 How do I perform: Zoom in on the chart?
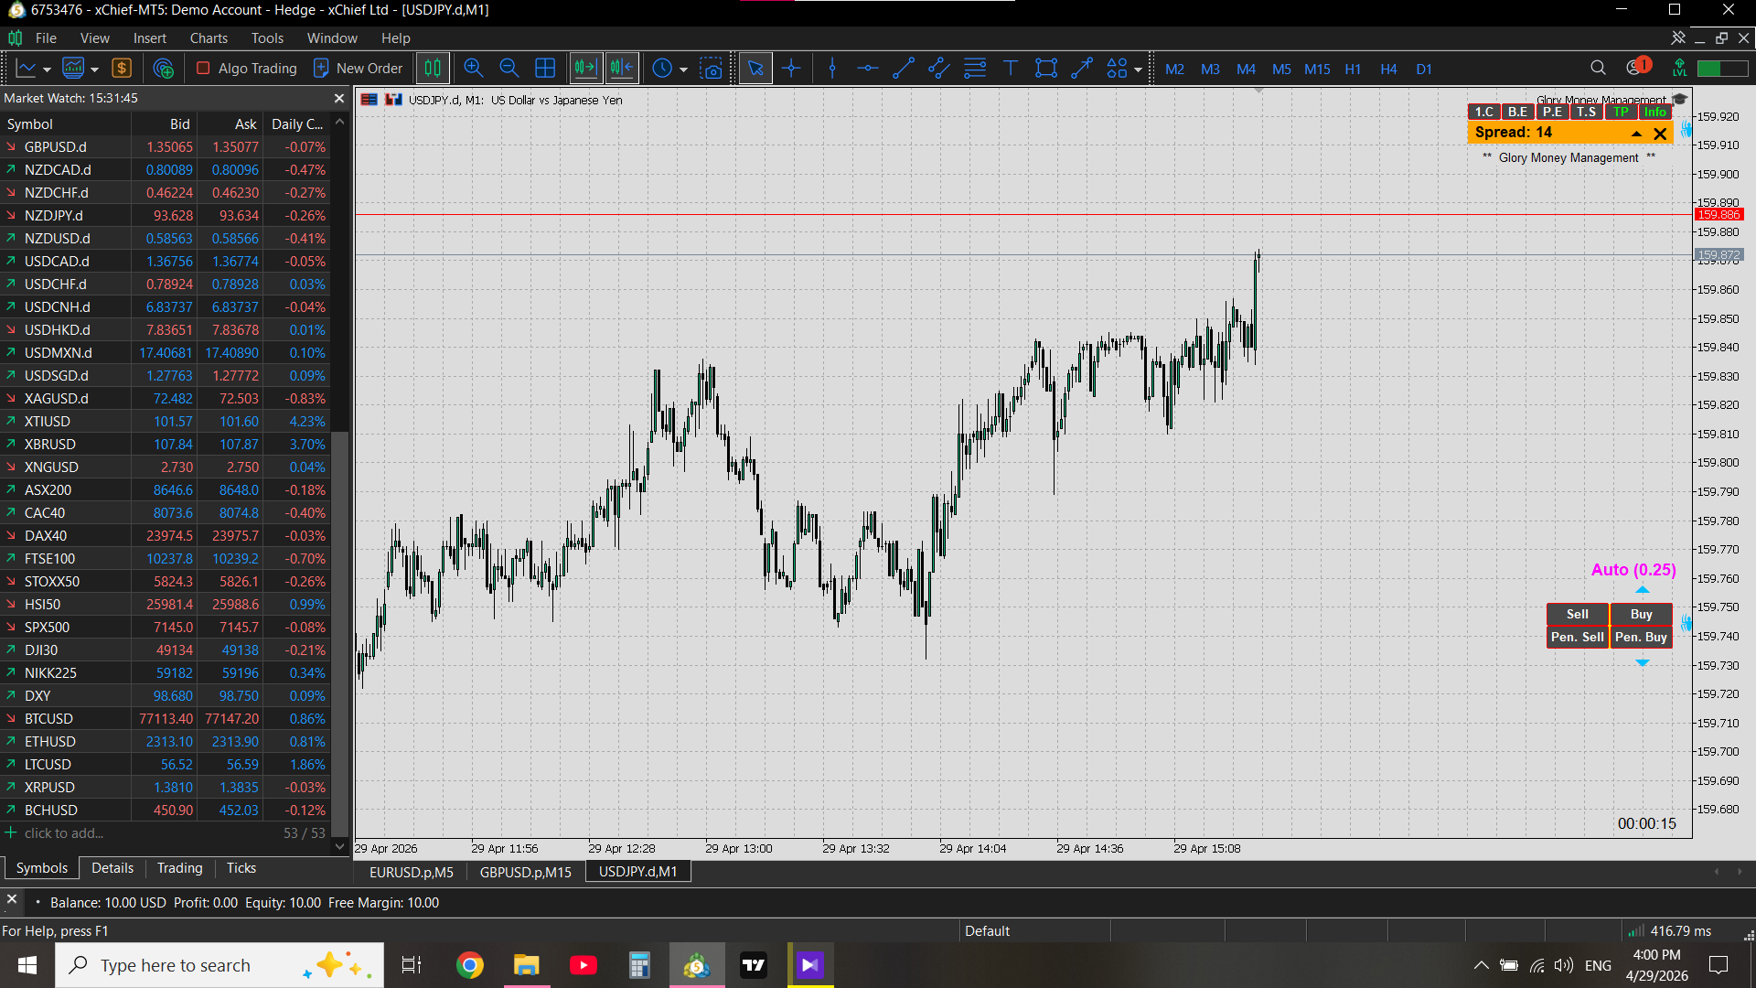(473, 69)
